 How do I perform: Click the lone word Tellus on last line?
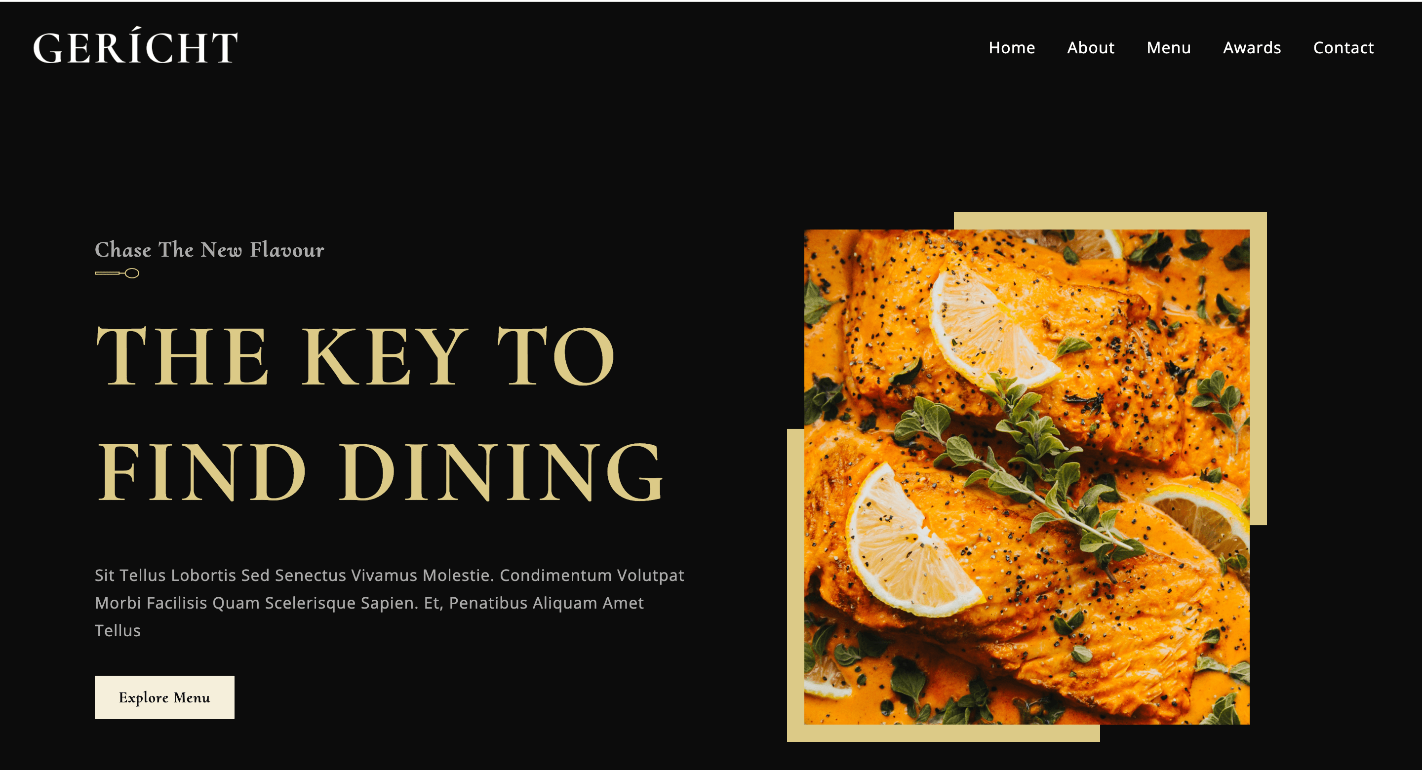click(118, 630)
